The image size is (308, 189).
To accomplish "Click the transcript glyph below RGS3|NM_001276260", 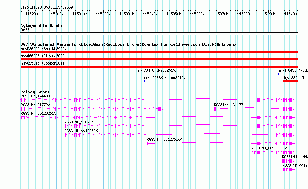I will coord(221,144).
